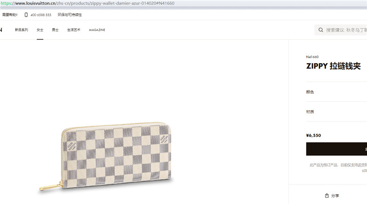Open the MAGAZINE menu item
Image resolution: width=367 pixels, height=204 pixels.
point(97,30)
